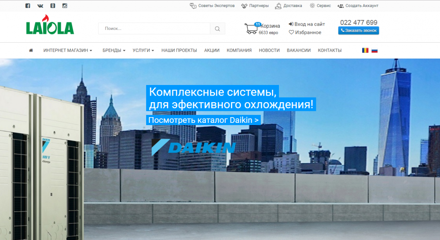Open Создать Аккаунт link
Viewport: 440px width, 240px height.
(362, 6)
